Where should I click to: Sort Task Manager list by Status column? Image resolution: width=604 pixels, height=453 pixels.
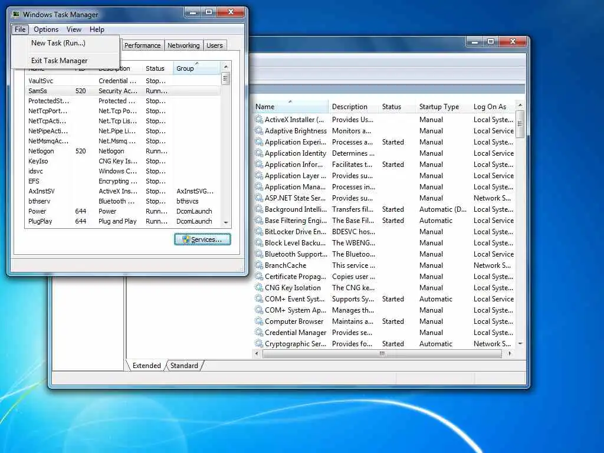[158, 68]
